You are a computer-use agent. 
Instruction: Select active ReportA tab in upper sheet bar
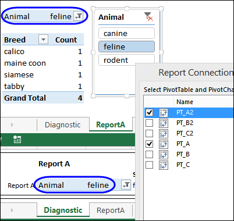pyautogui.click(x=111, y=124)
